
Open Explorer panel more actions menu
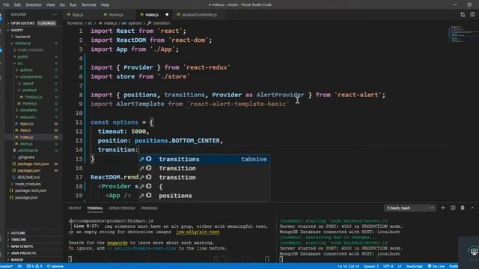pos(55,14)
